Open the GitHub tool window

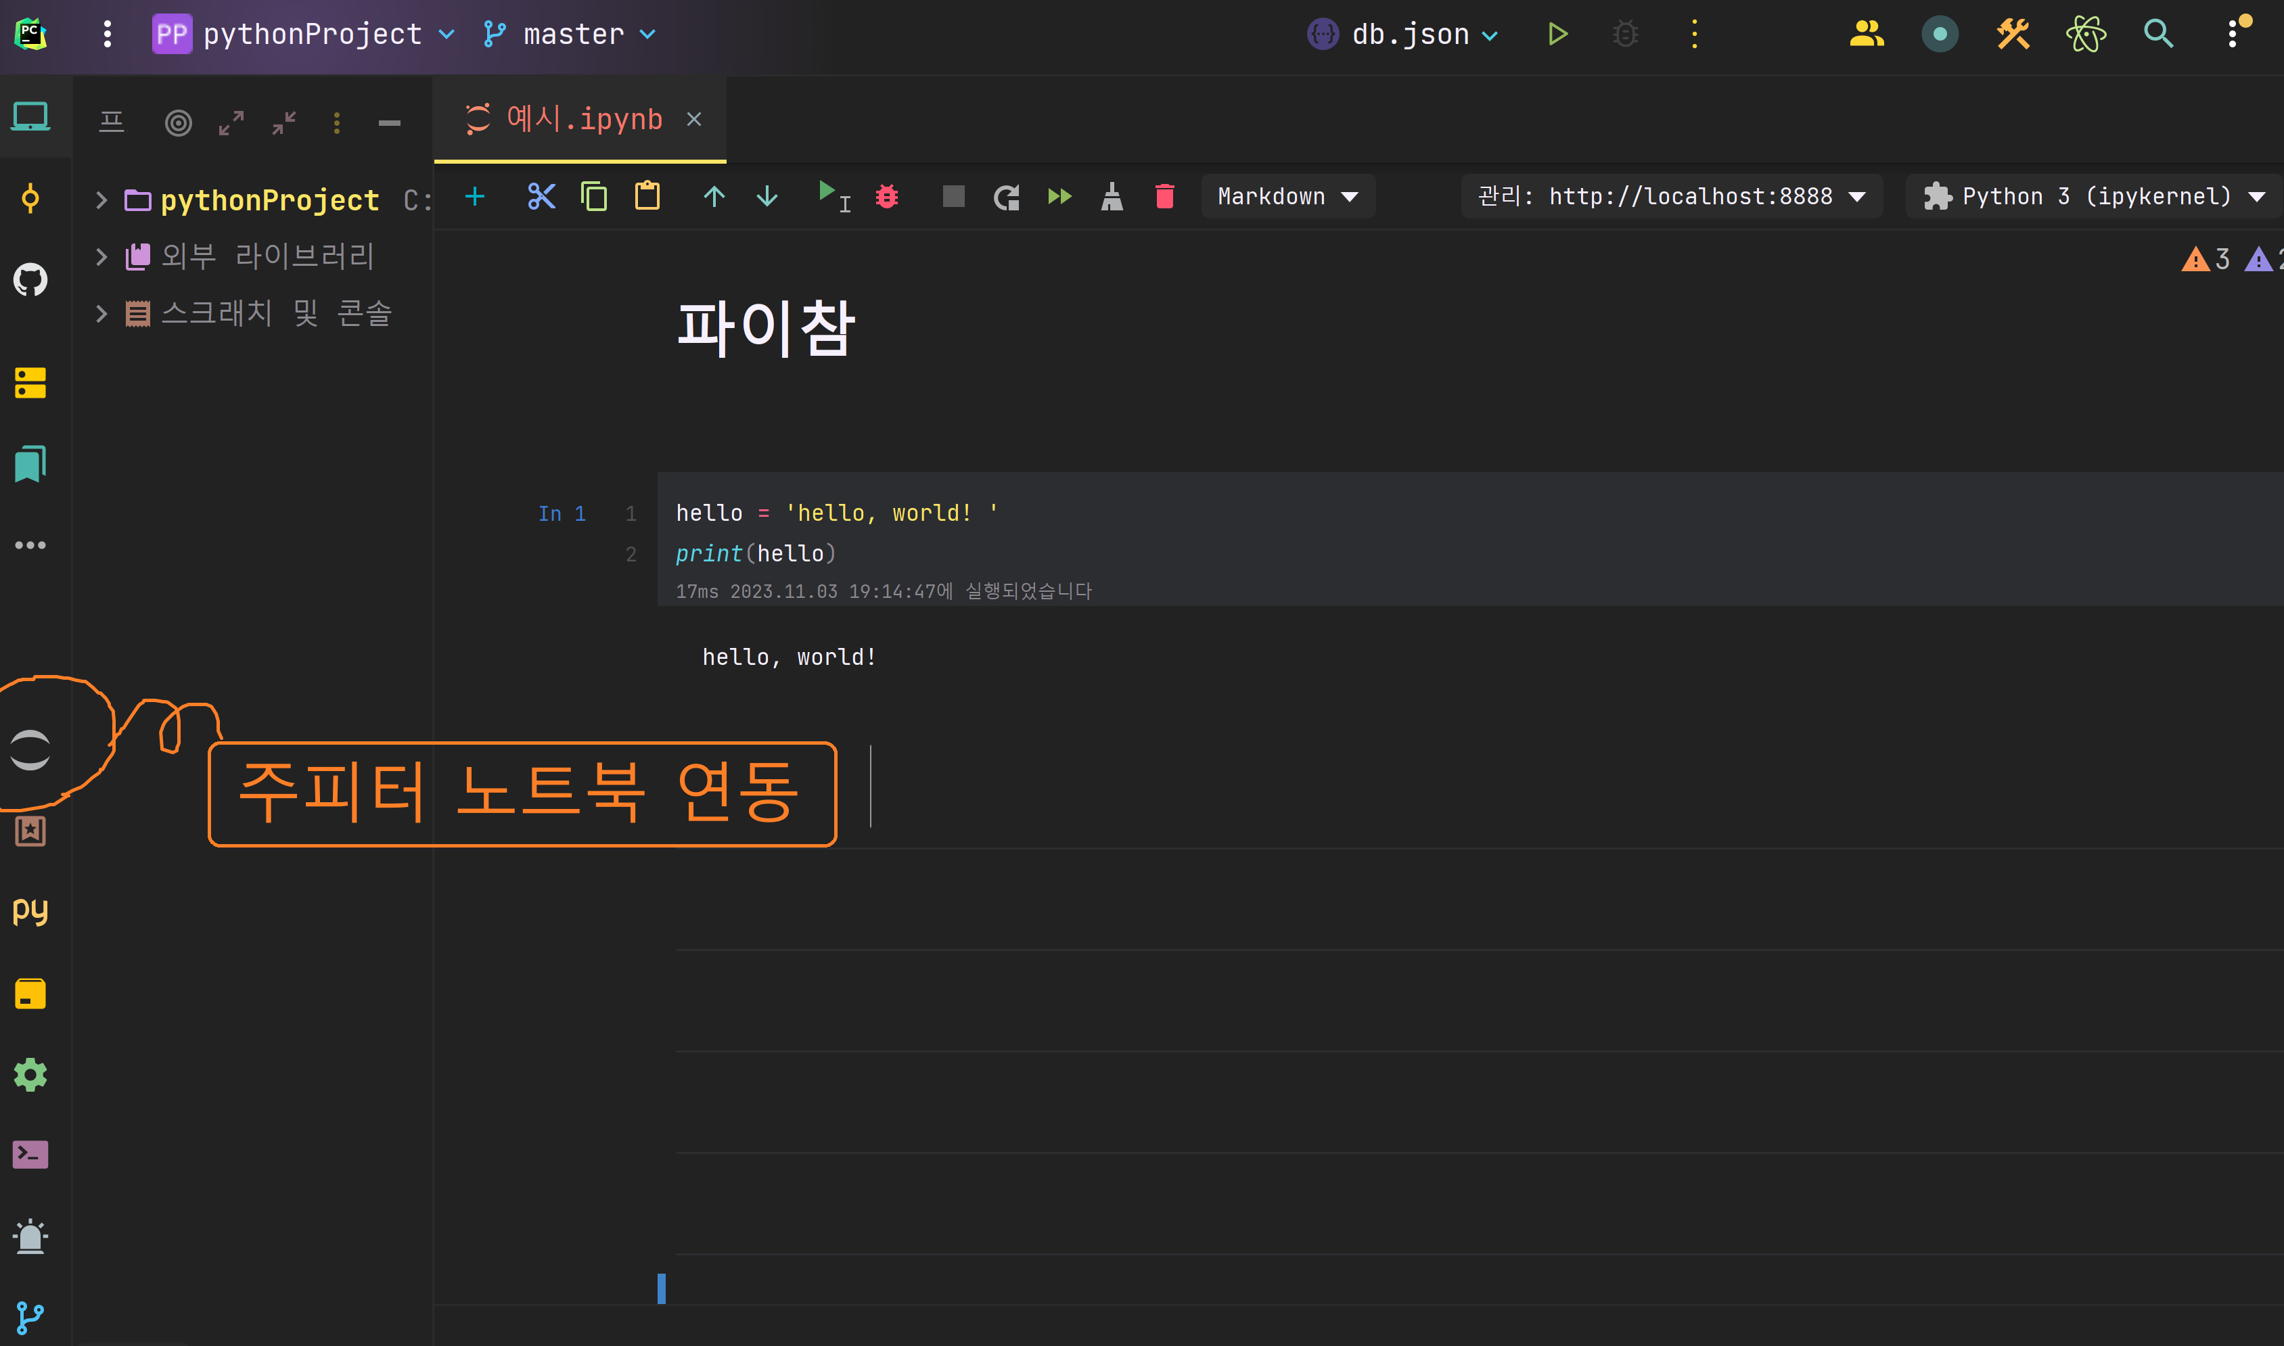tap(30, 279)
